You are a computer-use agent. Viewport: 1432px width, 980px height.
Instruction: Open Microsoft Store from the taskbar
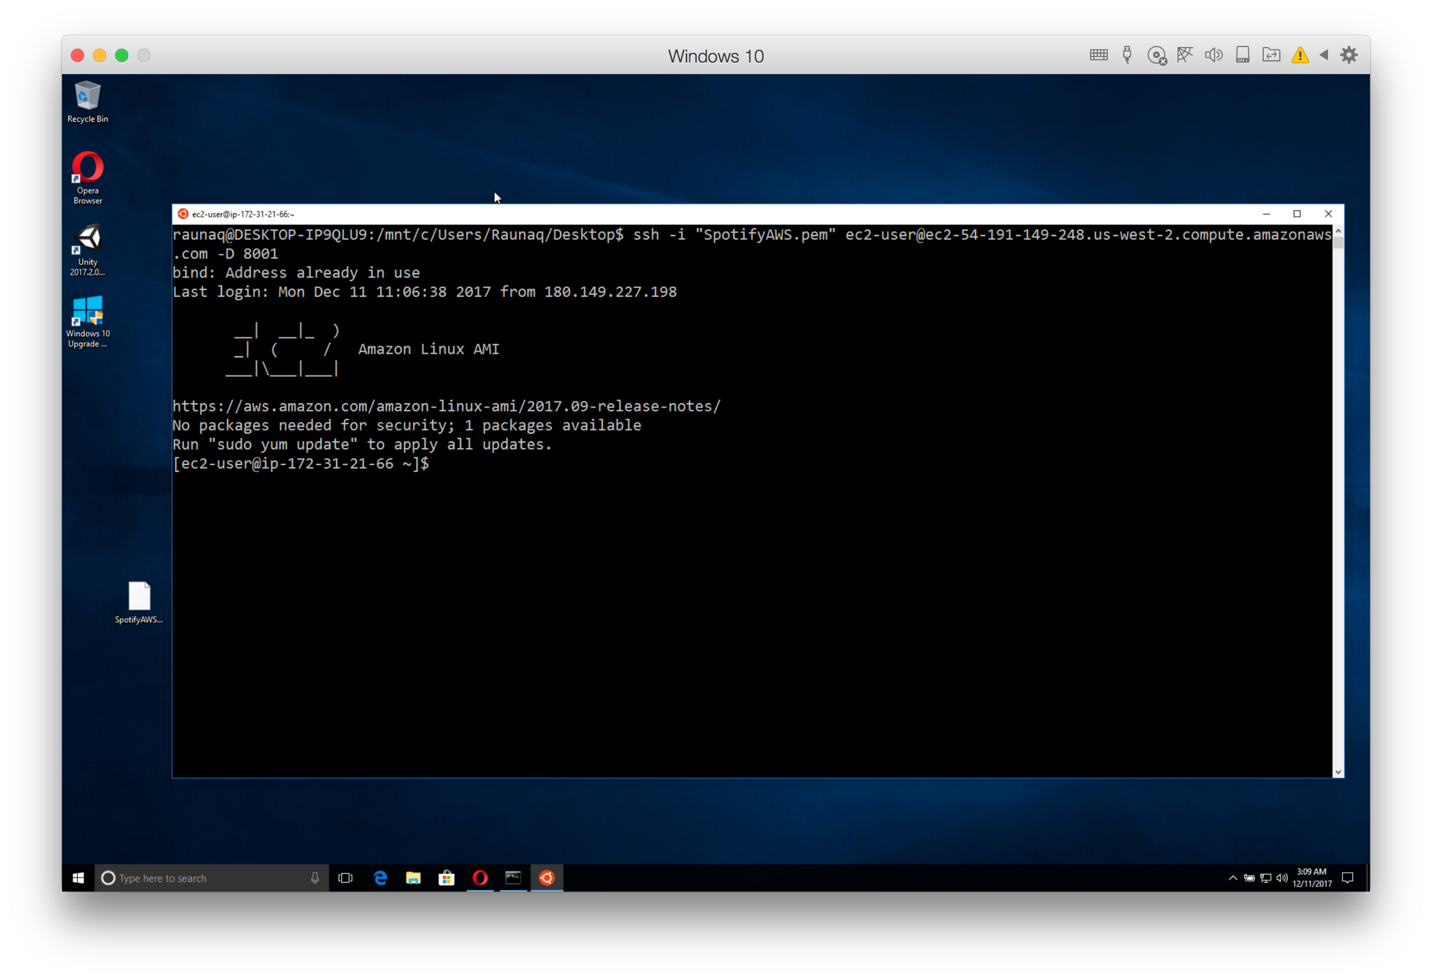pos(447,878)
